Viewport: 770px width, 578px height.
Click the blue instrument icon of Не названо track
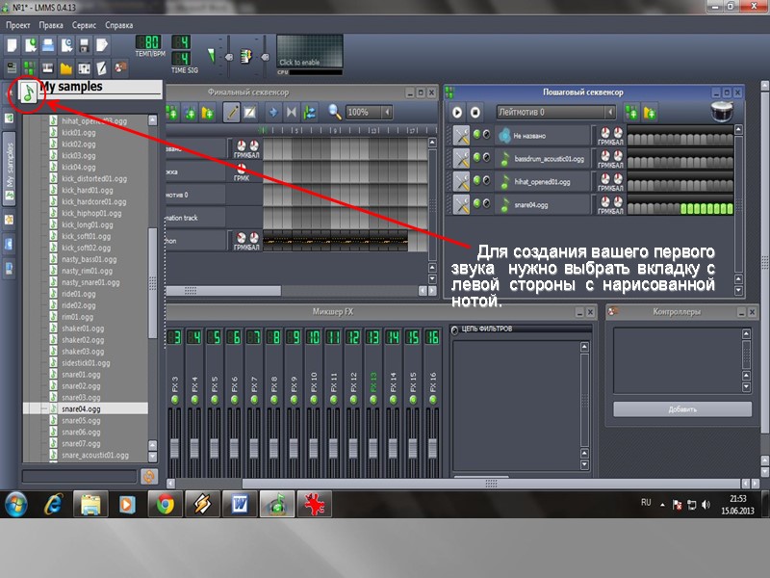pyautogui.click(x=504, y=136)
